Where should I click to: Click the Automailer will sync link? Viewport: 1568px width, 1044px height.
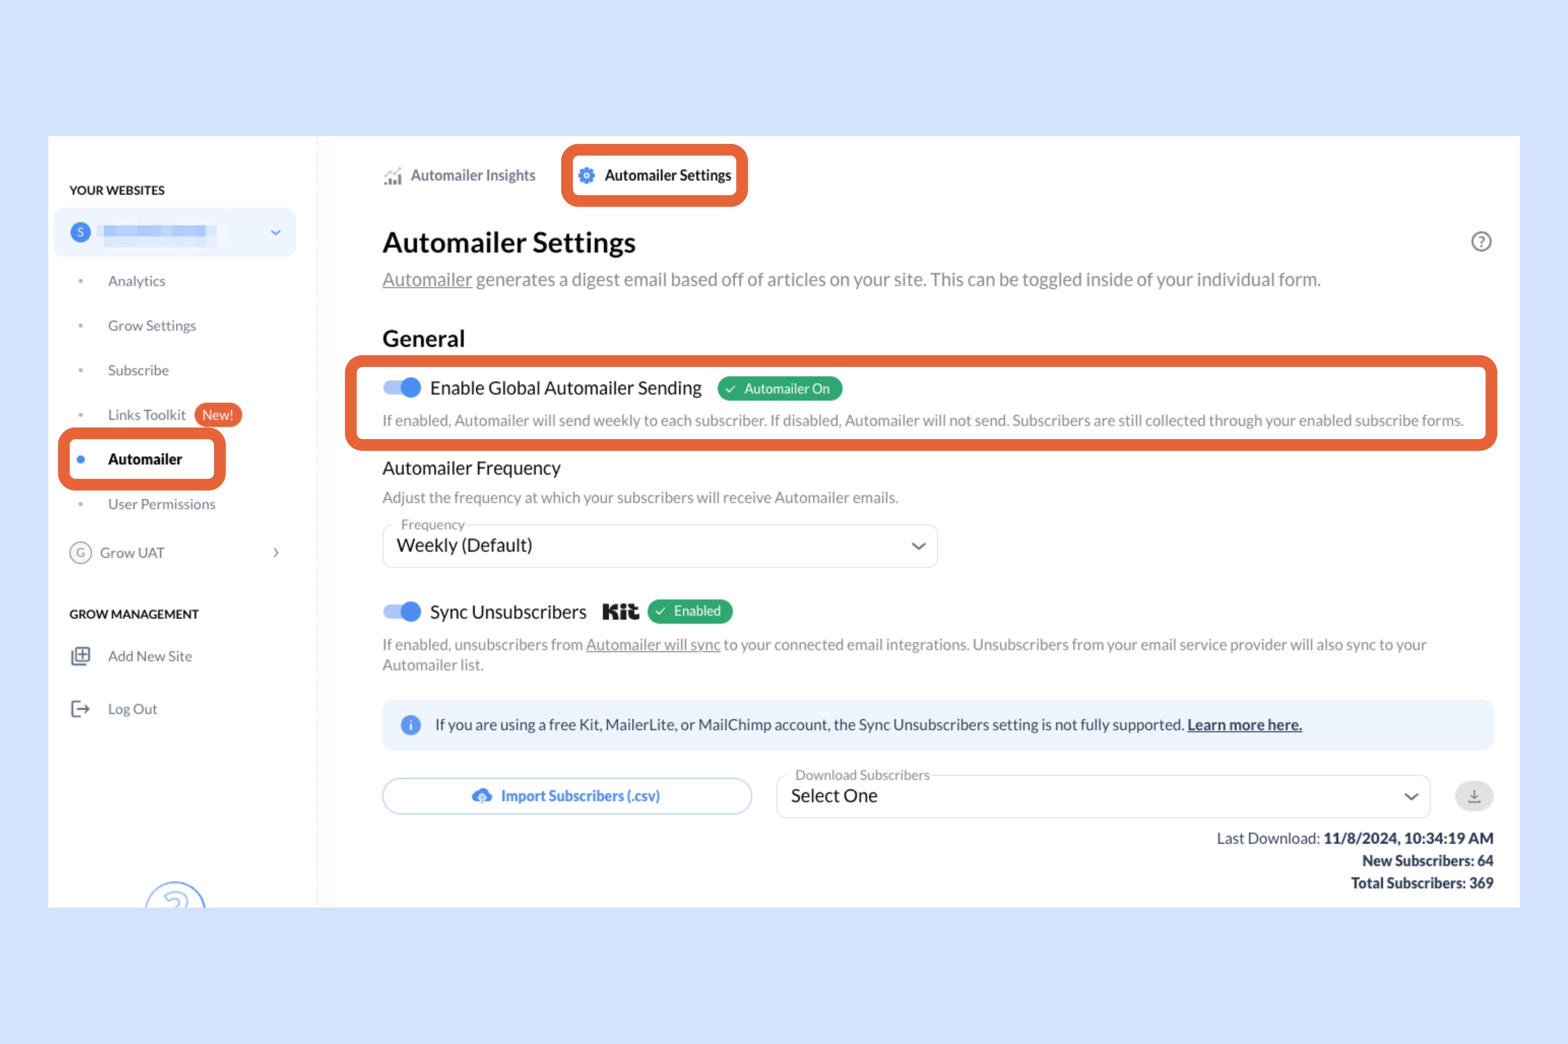point(653,644)
